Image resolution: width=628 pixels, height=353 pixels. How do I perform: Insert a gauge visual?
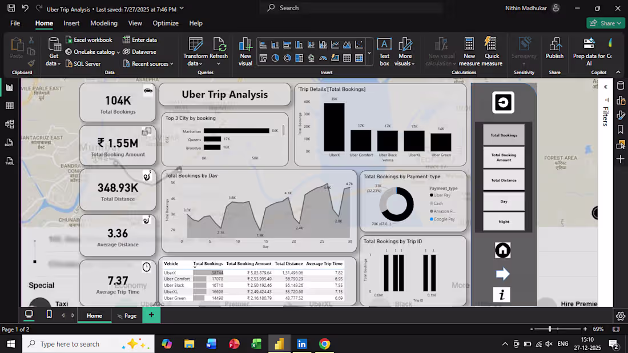tap(323, 58)
